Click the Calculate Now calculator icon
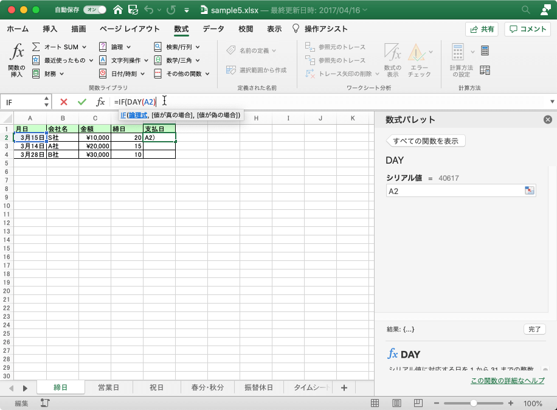This screenshot has width=557, height=410. 485,50
